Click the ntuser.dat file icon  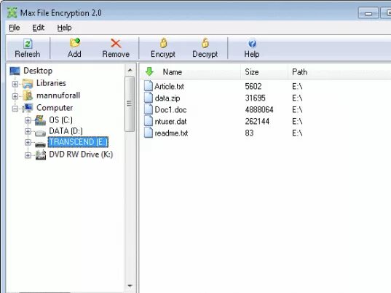click(x=149, y=121)
